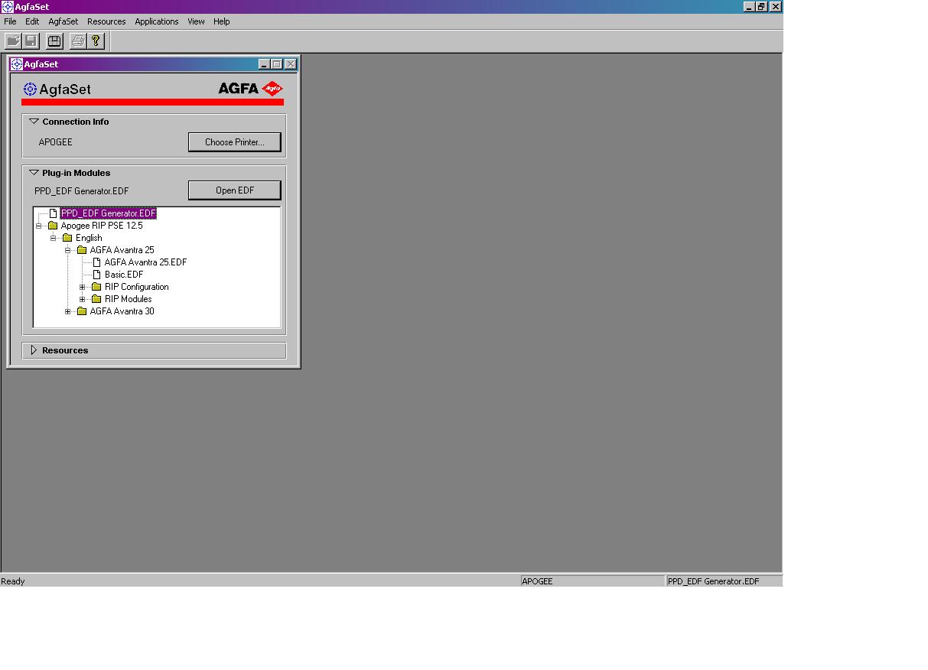Open the Resources menu
928x670 pixels.
click(x=106, y=21)
